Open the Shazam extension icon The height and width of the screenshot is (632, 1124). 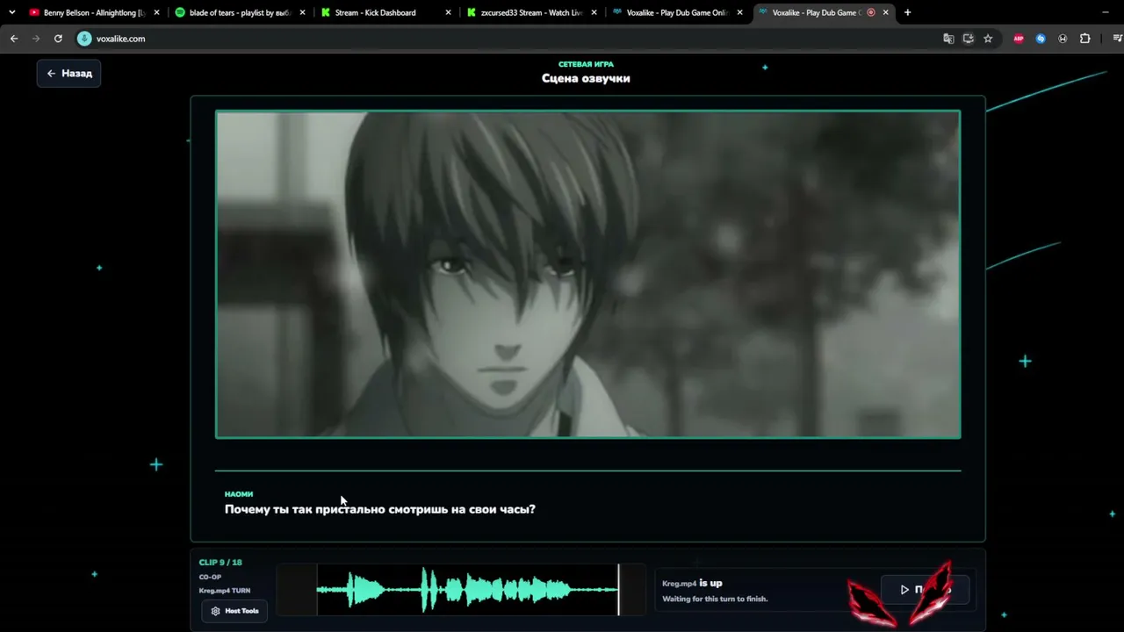tap(1041, 39)
